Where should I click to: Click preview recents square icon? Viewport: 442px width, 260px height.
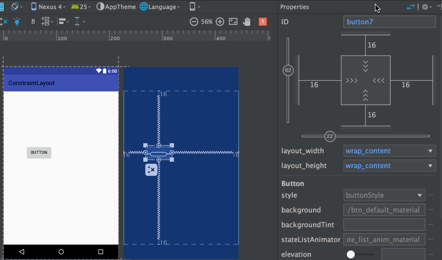click(100, 252)
